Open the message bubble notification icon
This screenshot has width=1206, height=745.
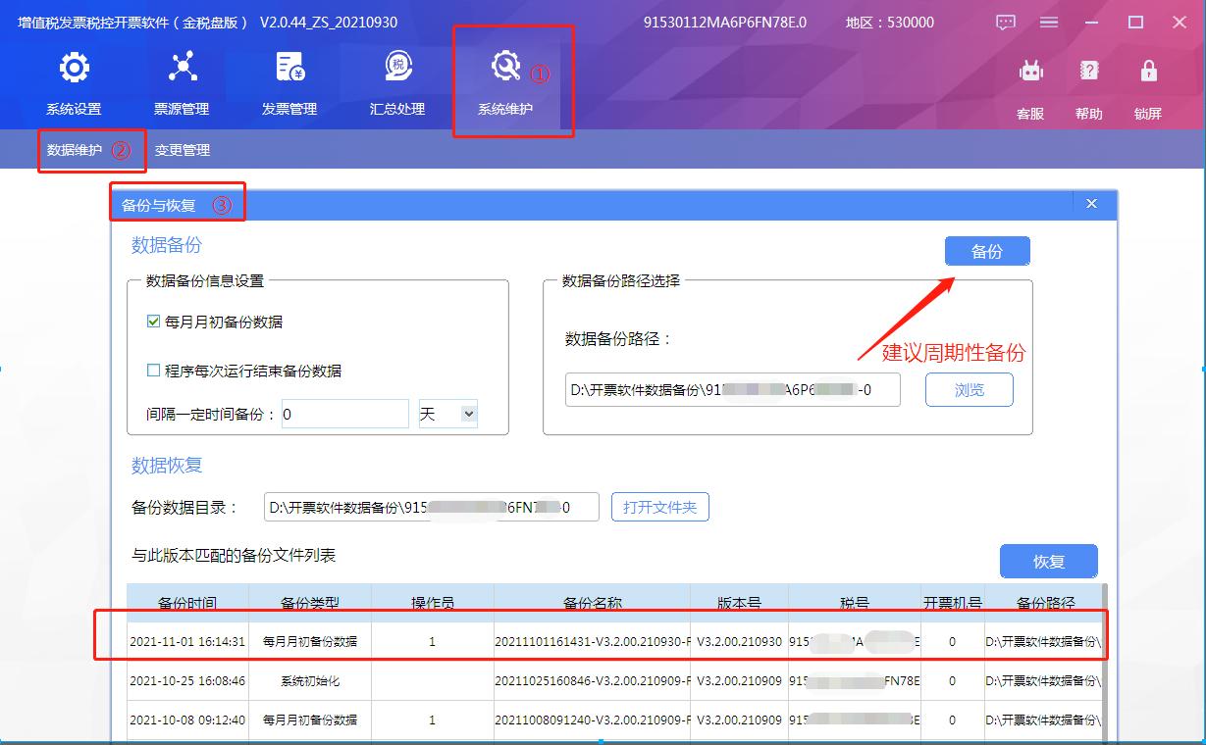point(1004,22)
